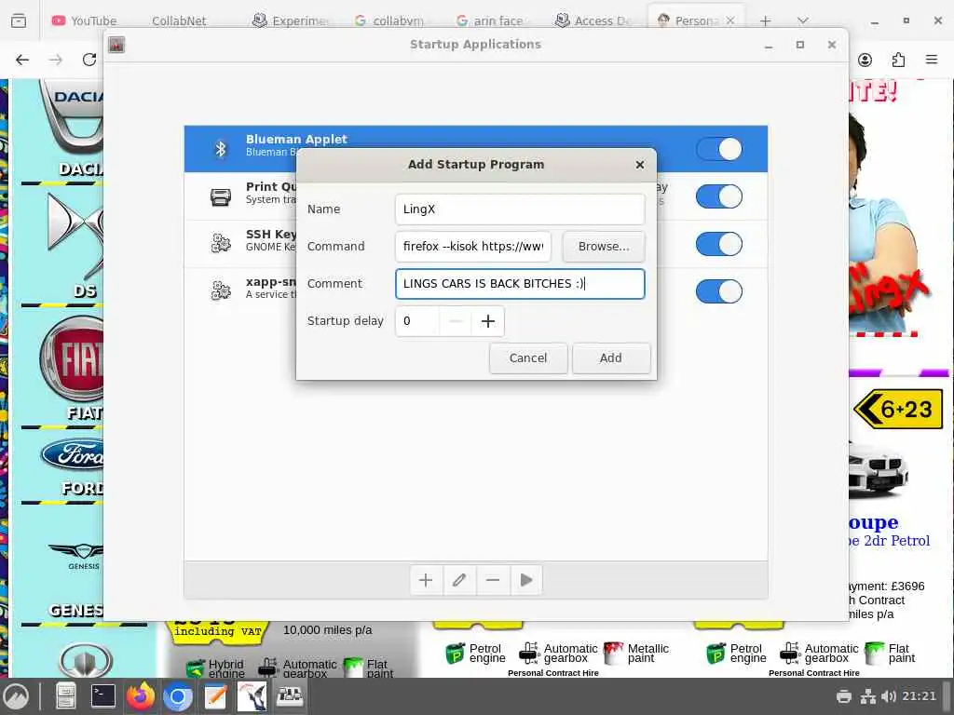Image resolution: width=954 pixels, height=715 pixels.
Task: Click the printer tray icon
Action: click(x=844, y=696)
